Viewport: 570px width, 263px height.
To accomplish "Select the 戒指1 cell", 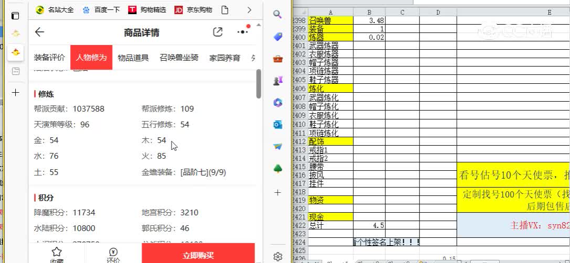I will tap(331, 150).
